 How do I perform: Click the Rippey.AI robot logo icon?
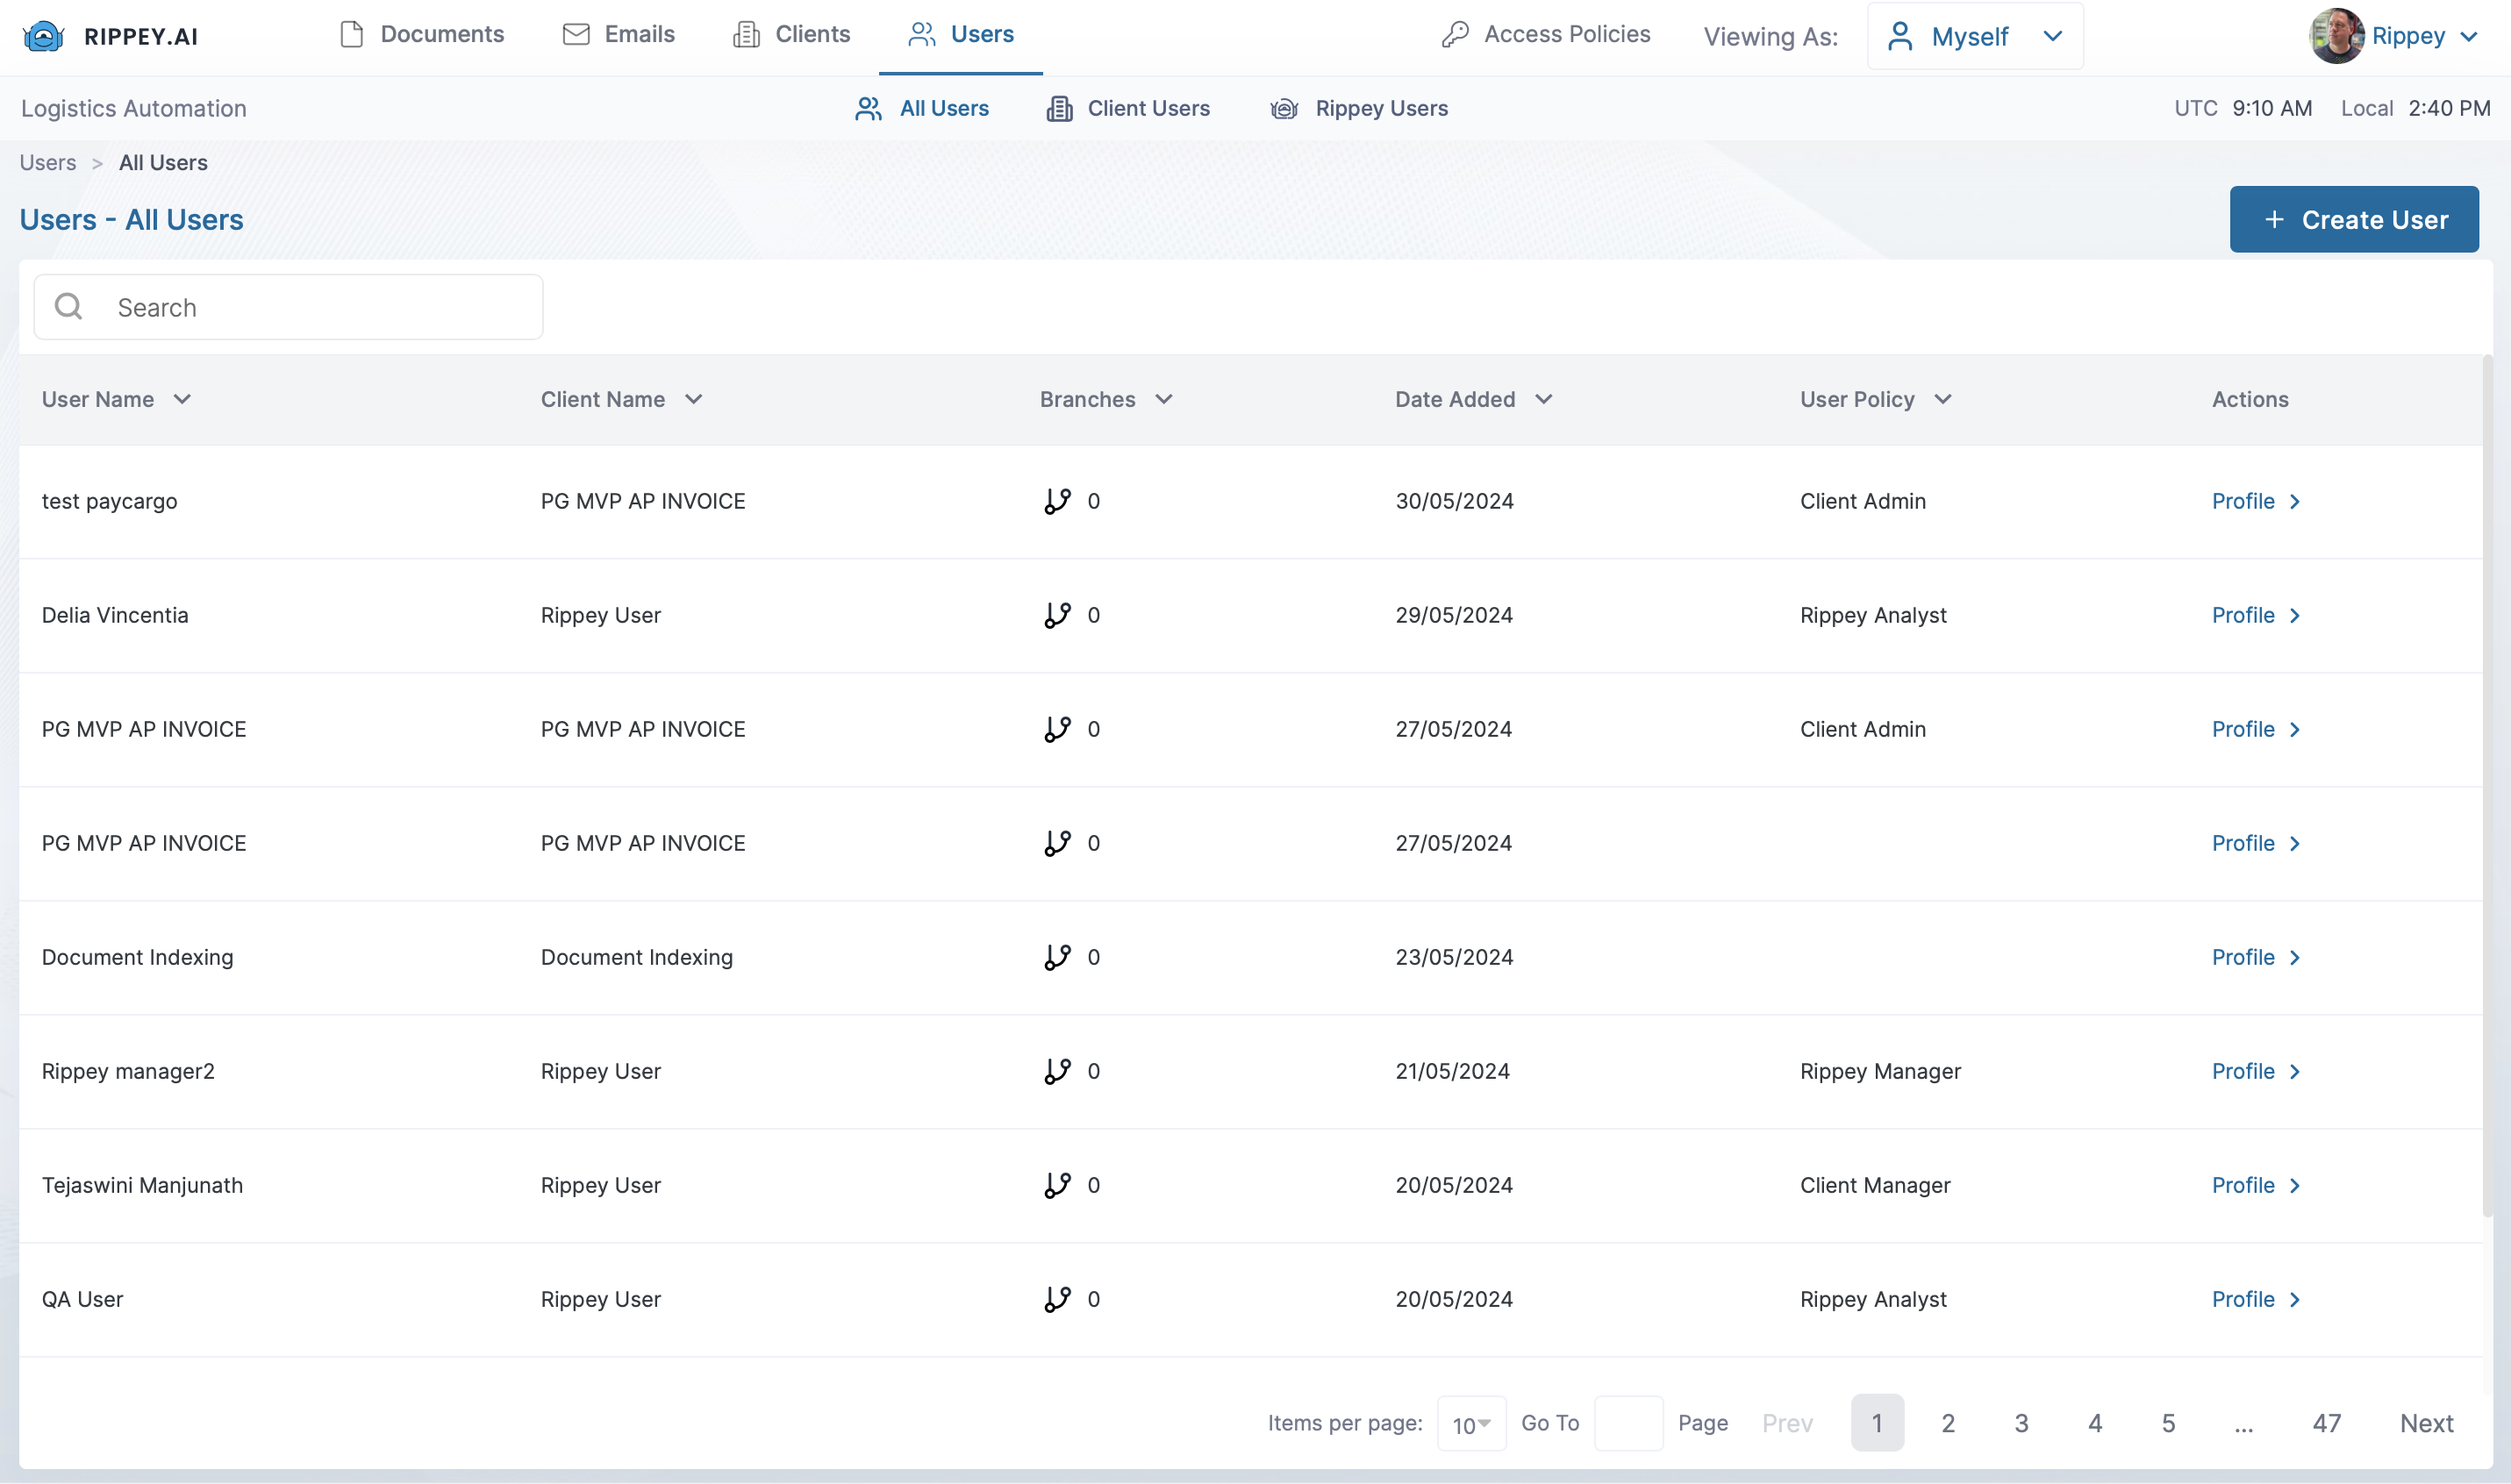43,37
